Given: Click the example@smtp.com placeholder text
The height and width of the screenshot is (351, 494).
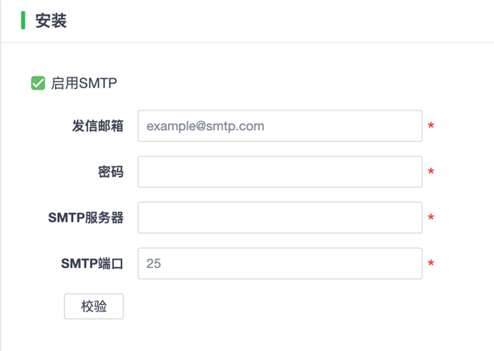Looking at the screenshot, I should [205, 126].
